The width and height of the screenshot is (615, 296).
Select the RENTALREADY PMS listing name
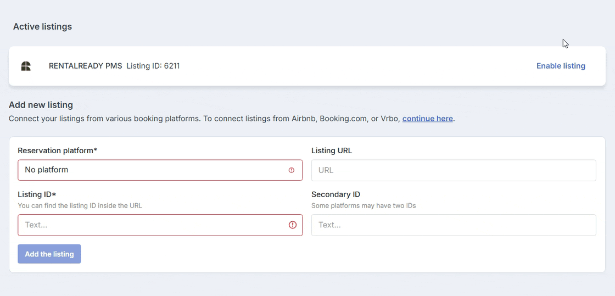tap(86, 66)
